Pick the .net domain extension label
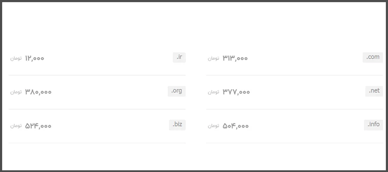Image resolution: width=388 pixels, height=172 pixels. (374, 91)
